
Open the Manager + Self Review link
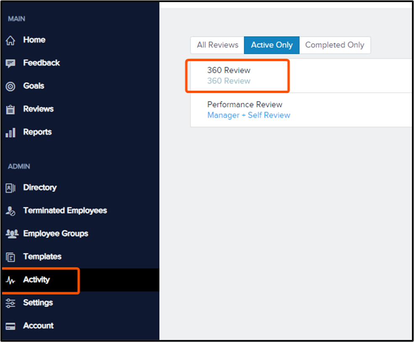[248, 115]
